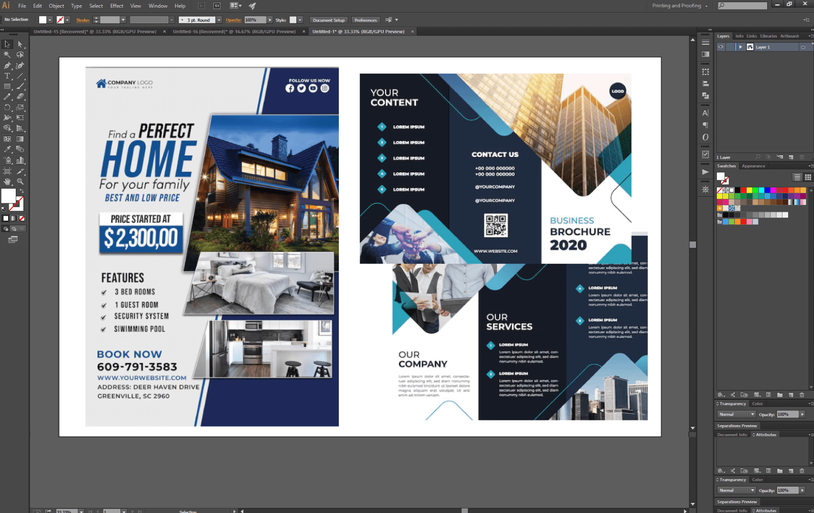The height and width of the screenshot is (513, 814).
Task: Choose the Direct Selection tool
Action: (x=20, y=45)
